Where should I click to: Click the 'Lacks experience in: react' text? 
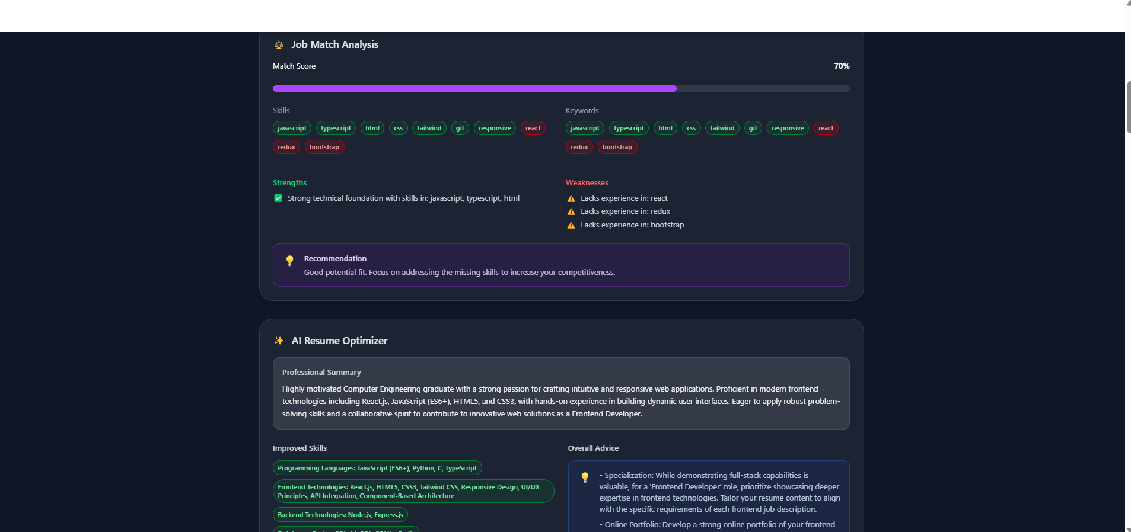(x=624, y=198)
